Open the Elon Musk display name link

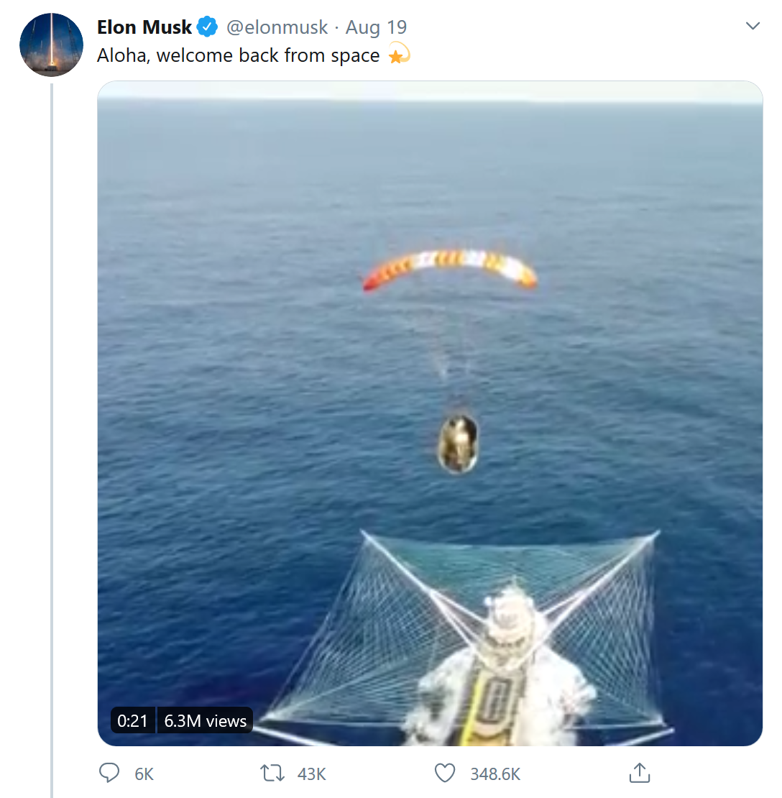click(x=144, y=28)
